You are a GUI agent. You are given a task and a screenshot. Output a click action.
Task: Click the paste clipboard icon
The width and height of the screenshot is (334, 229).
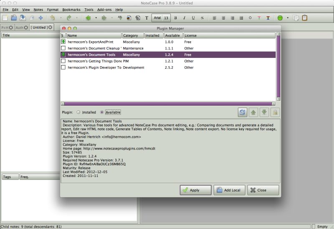coord(305,18)
